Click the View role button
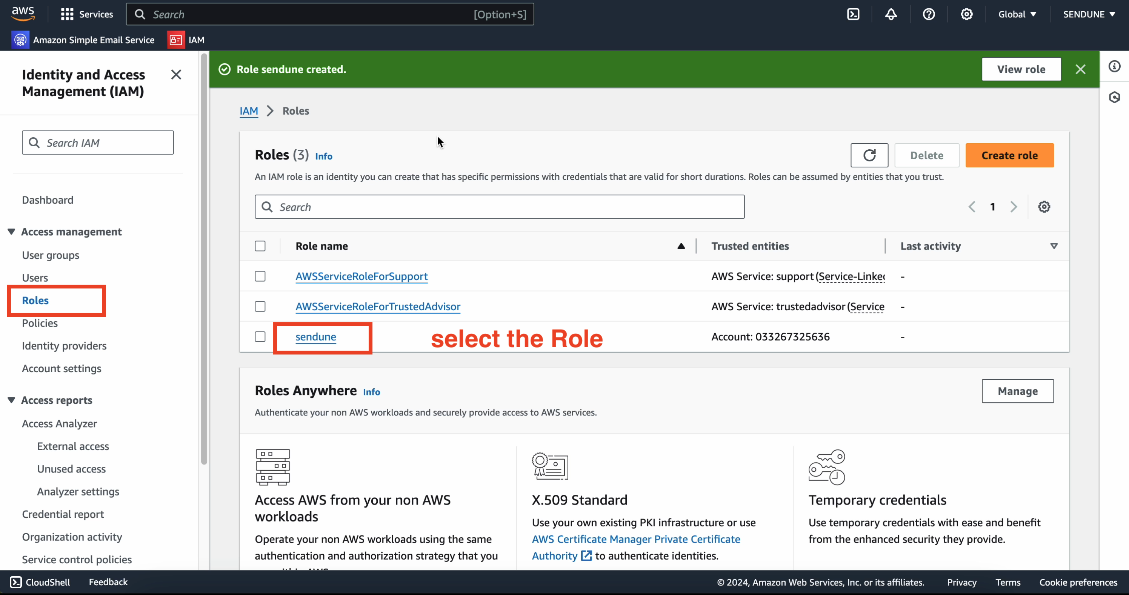 (x=1021, y=69)
